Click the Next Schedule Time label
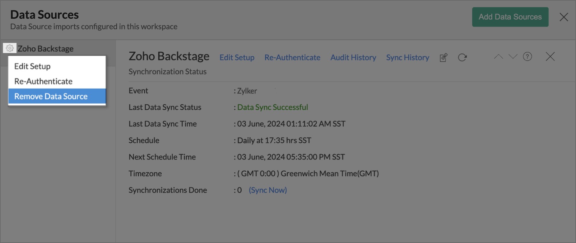The width and height of the screenshot is (576, 243). click(x=162, y=157)
